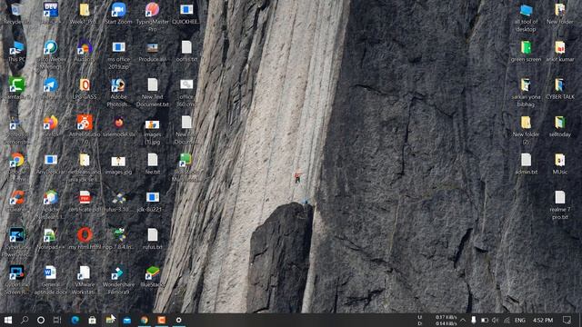
Task: Open File Explorer from taskbar
Action: point(109,320)
